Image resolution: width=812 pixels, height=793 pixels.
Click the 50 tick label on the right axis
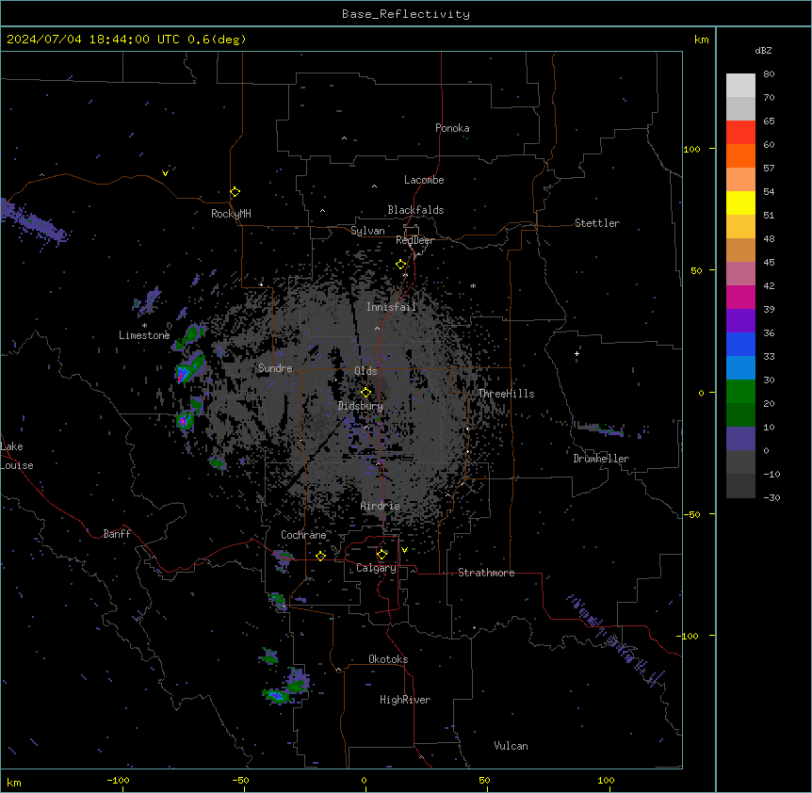pyautogui.click(x=696, y=270)
